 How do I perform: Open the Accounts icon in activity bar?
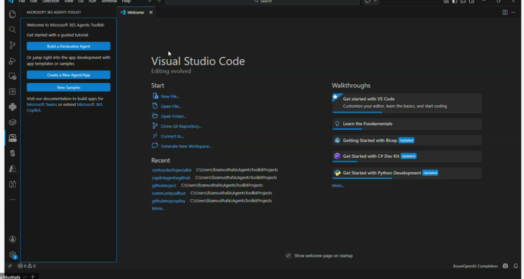click(x=12, y=239)
